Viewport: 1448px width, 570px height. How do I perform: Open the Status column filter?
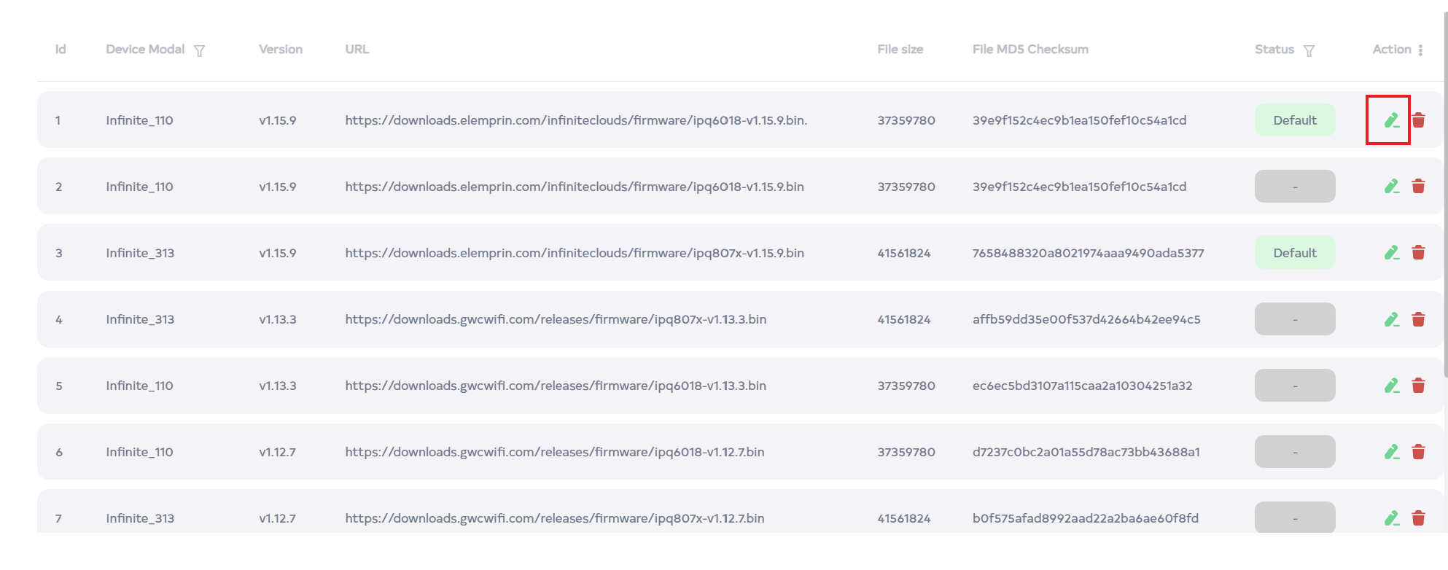click(1309, 50)
